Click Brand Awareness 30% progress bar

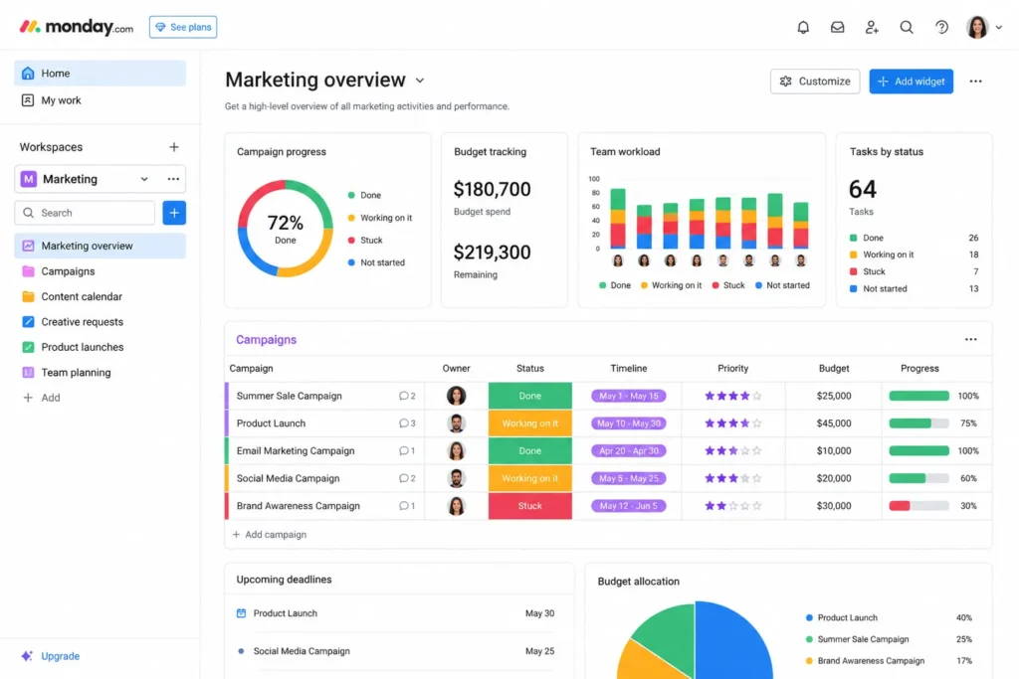tap(918, 506)
